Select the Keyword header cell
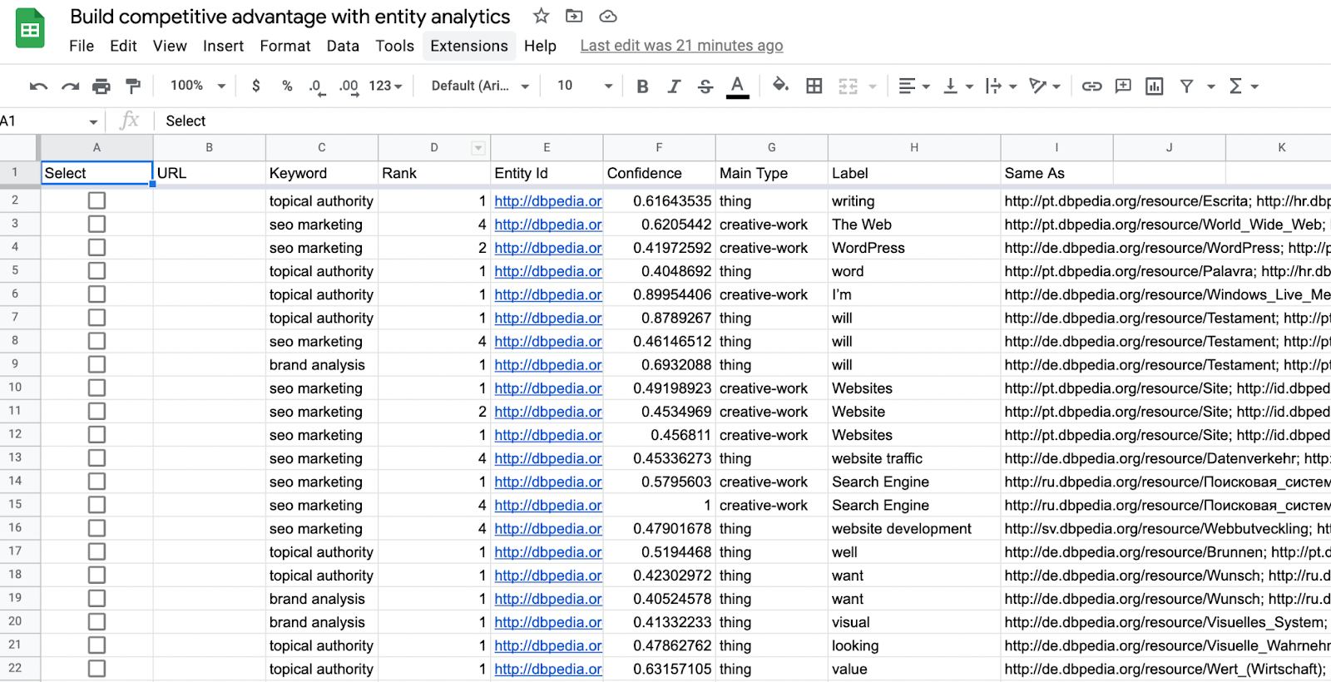1331x682 pixels. coord(322,173)
